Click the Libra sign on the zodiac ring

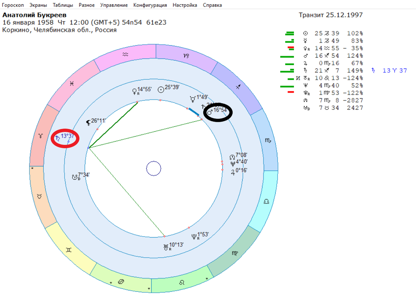pos(266,201)
